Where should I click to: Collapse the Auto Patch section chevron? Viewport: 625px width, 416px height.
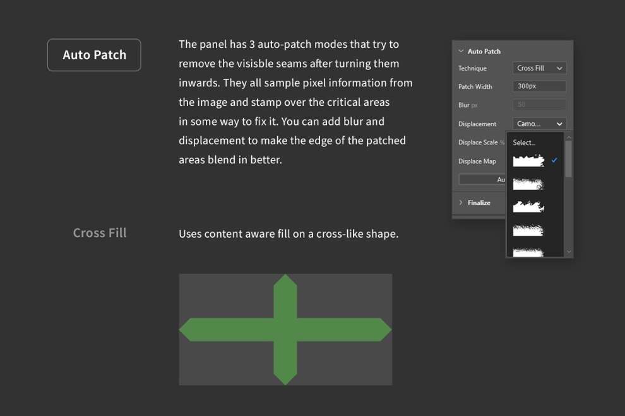461,51
